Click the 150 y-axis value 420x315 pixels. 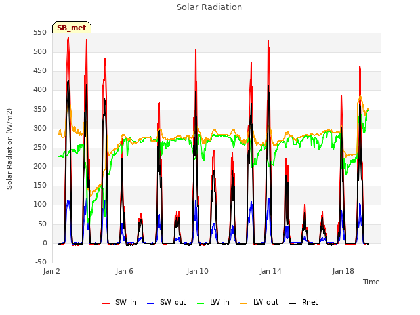[40, 185]
